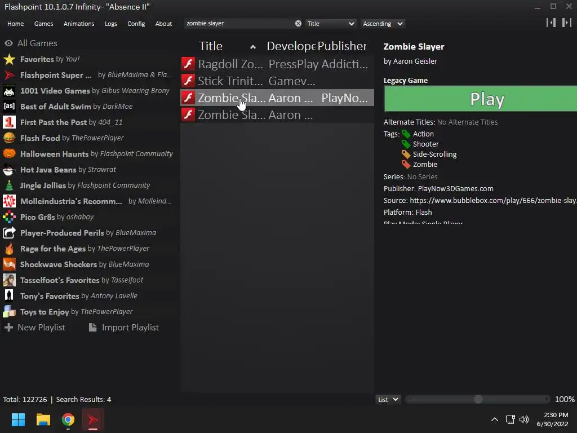577x433 pixels.
Task: Open the About tab
Action: click(x=163, y=24)
